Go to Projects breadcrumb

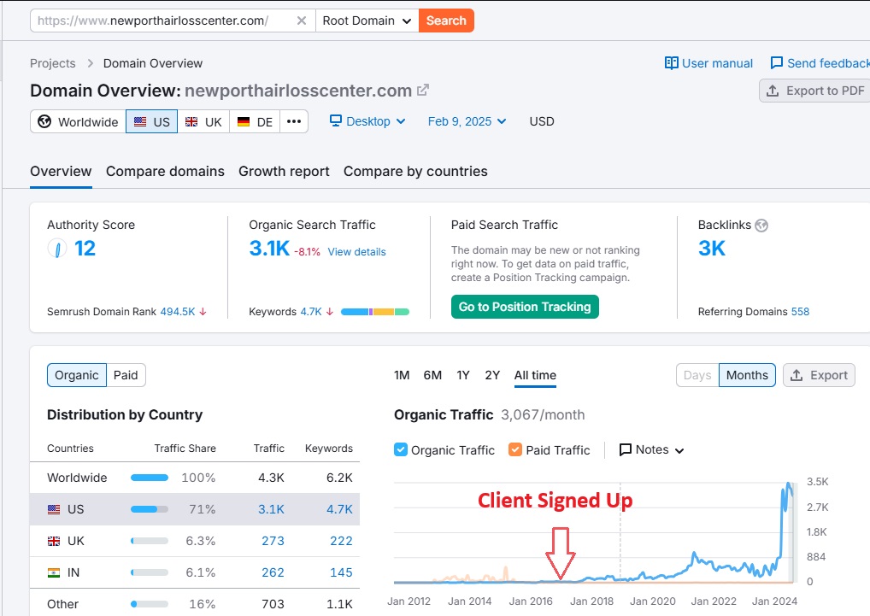pos(53,63)
